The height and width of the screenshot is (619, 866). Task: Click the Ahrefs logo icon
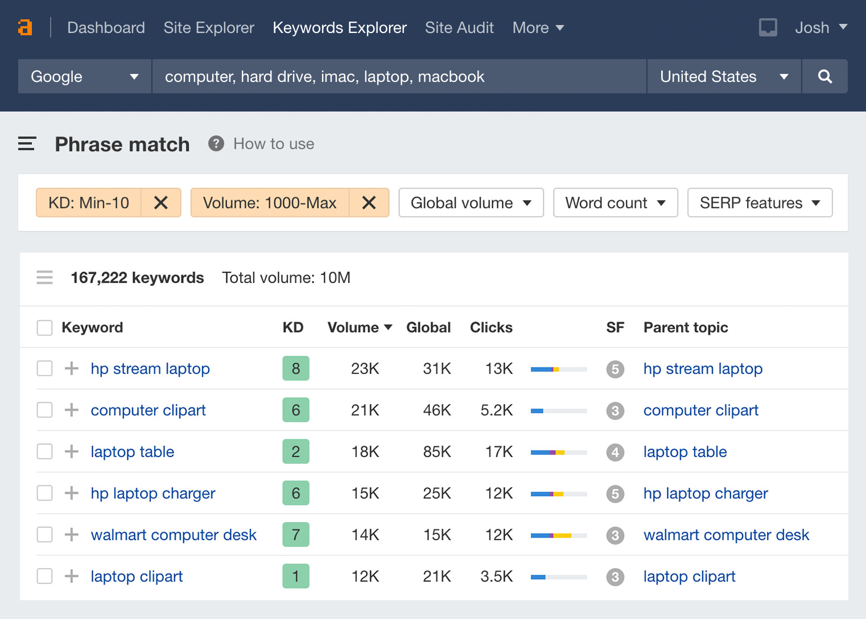[25, 27]
